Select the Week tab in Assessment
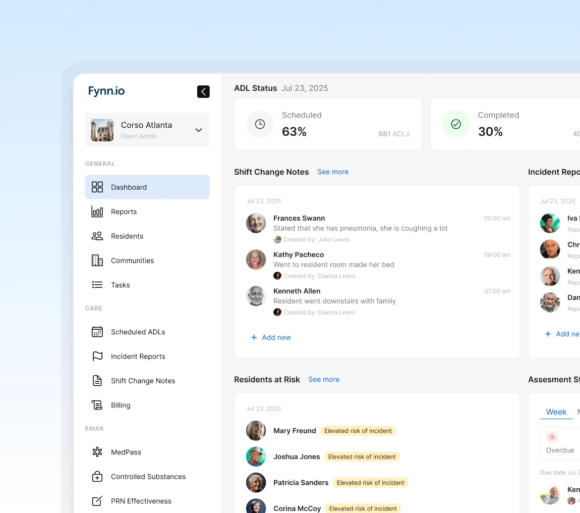Screen dimensions: 580x513 (x=556, y=412)
